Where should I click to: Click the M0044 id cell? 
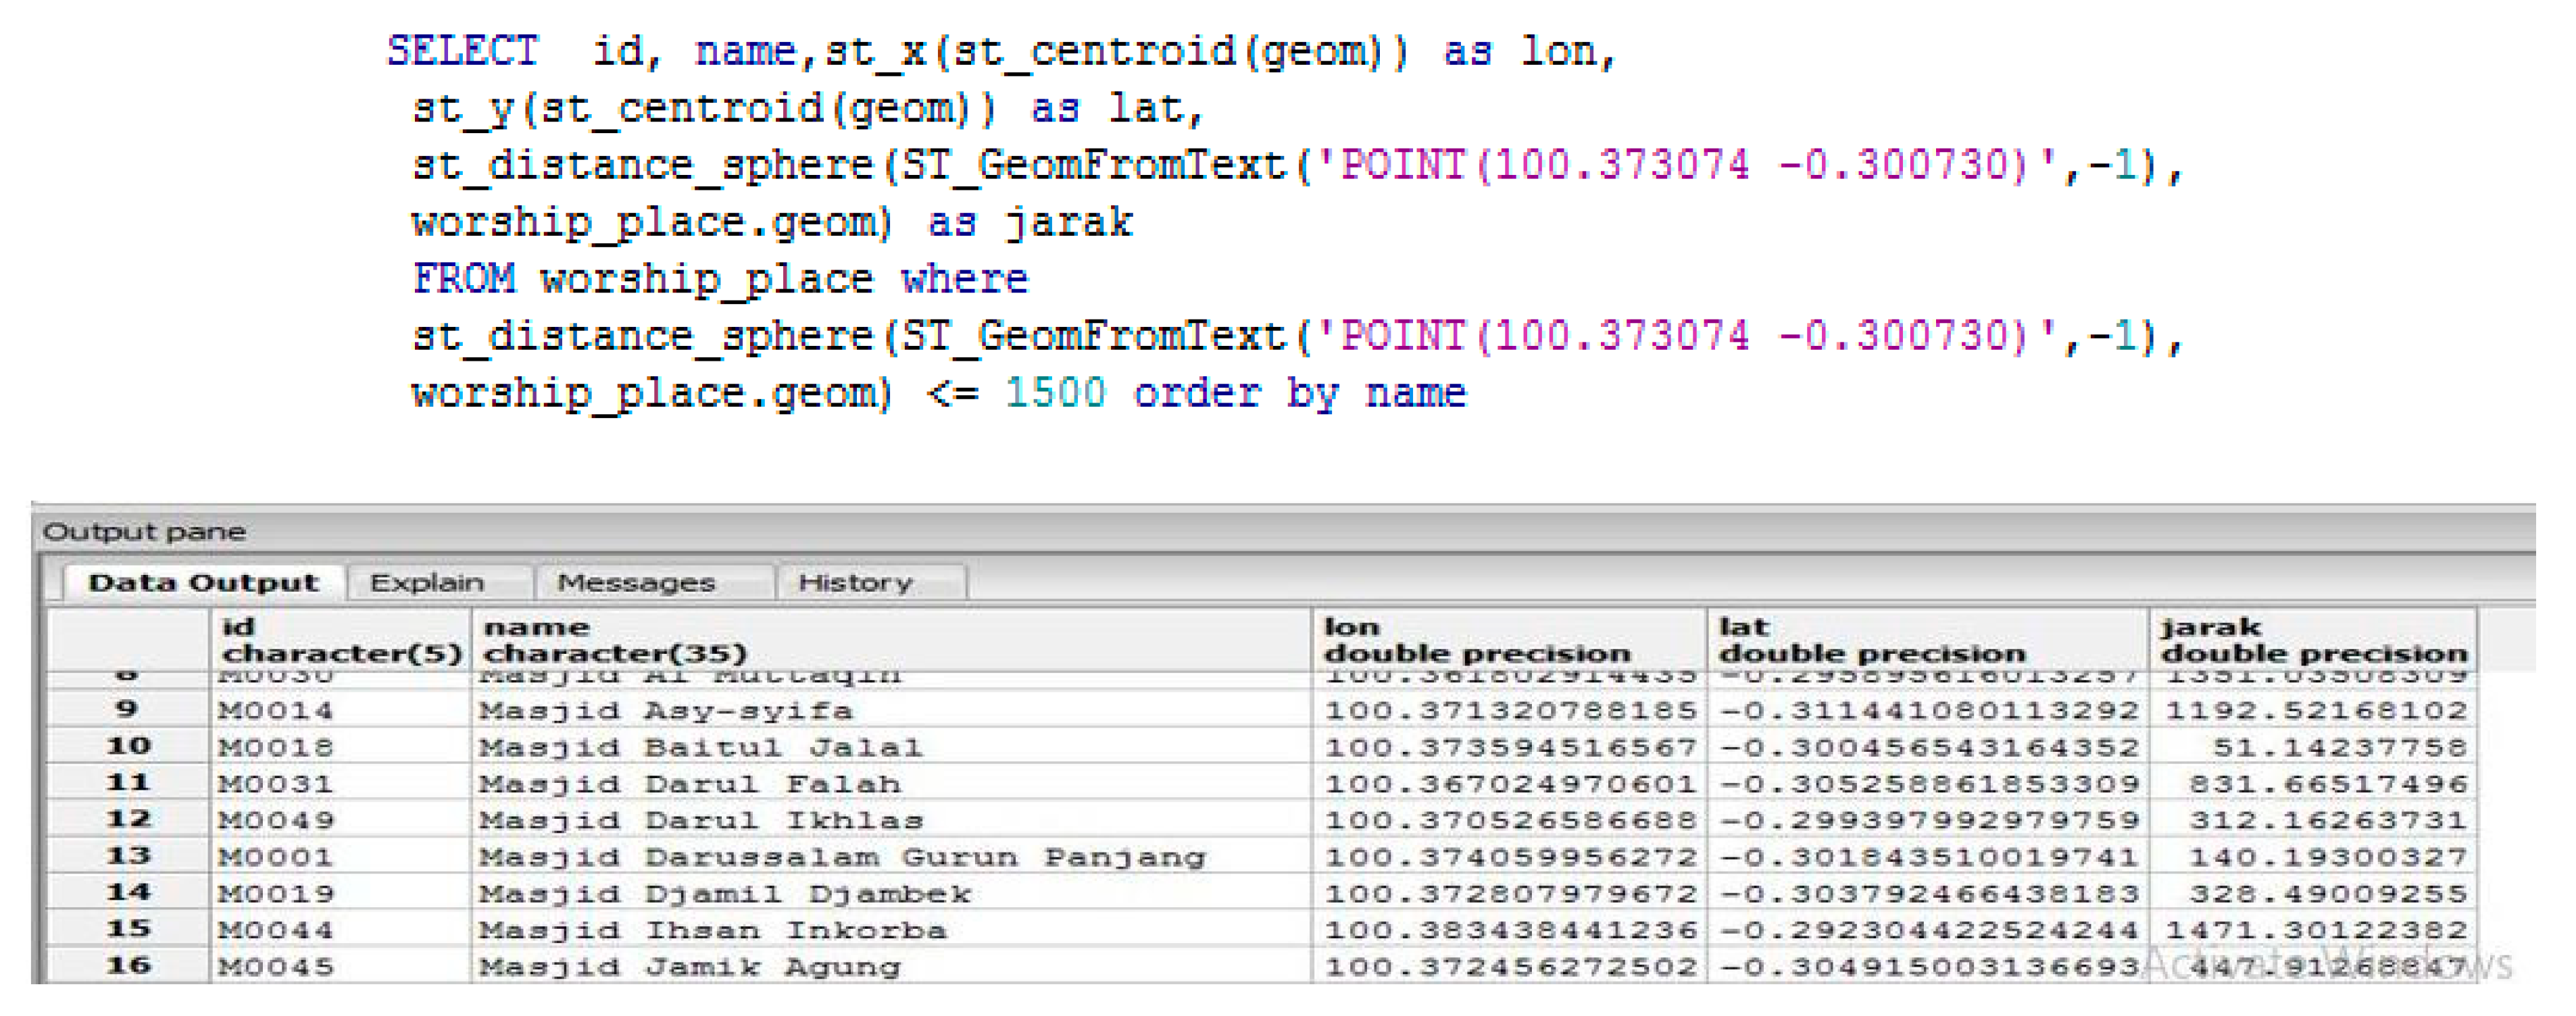[x=276, y=930]
